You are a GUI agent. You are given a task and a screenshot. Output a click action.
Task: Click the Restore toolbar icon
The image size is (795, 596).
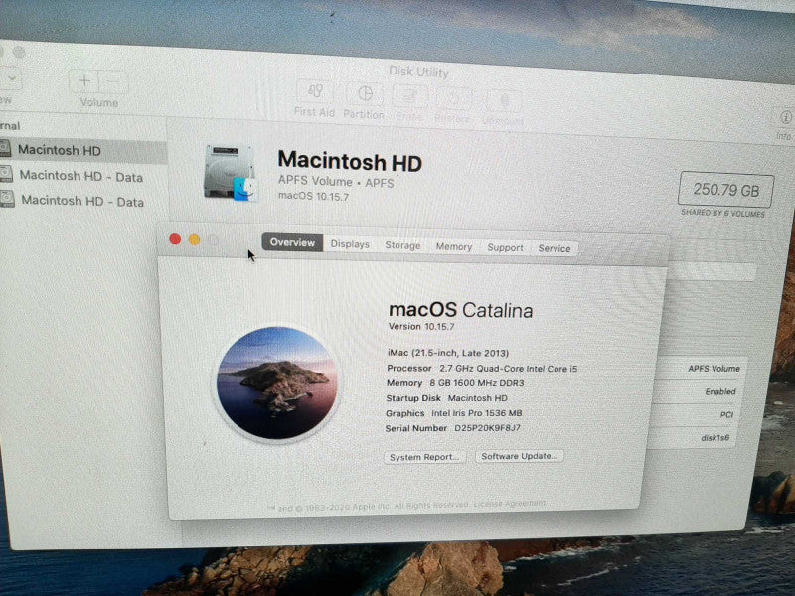[x=452, y=100]
